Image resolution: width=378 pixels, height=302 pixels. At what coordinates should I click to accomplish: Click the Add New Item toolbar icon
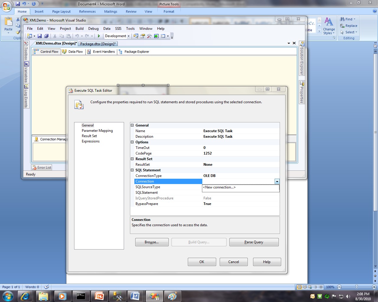pos(30,36)
